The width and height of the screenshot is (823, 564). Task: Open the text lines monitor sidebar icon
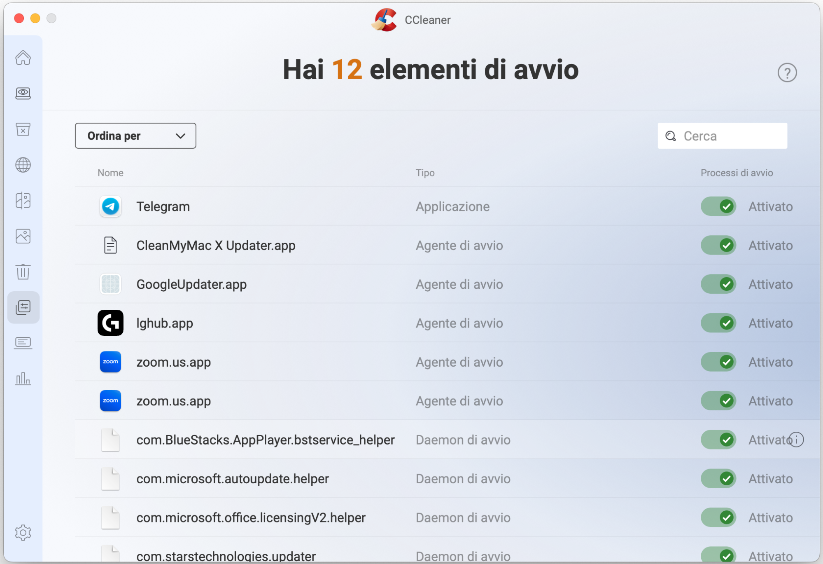tap(23, 343)
